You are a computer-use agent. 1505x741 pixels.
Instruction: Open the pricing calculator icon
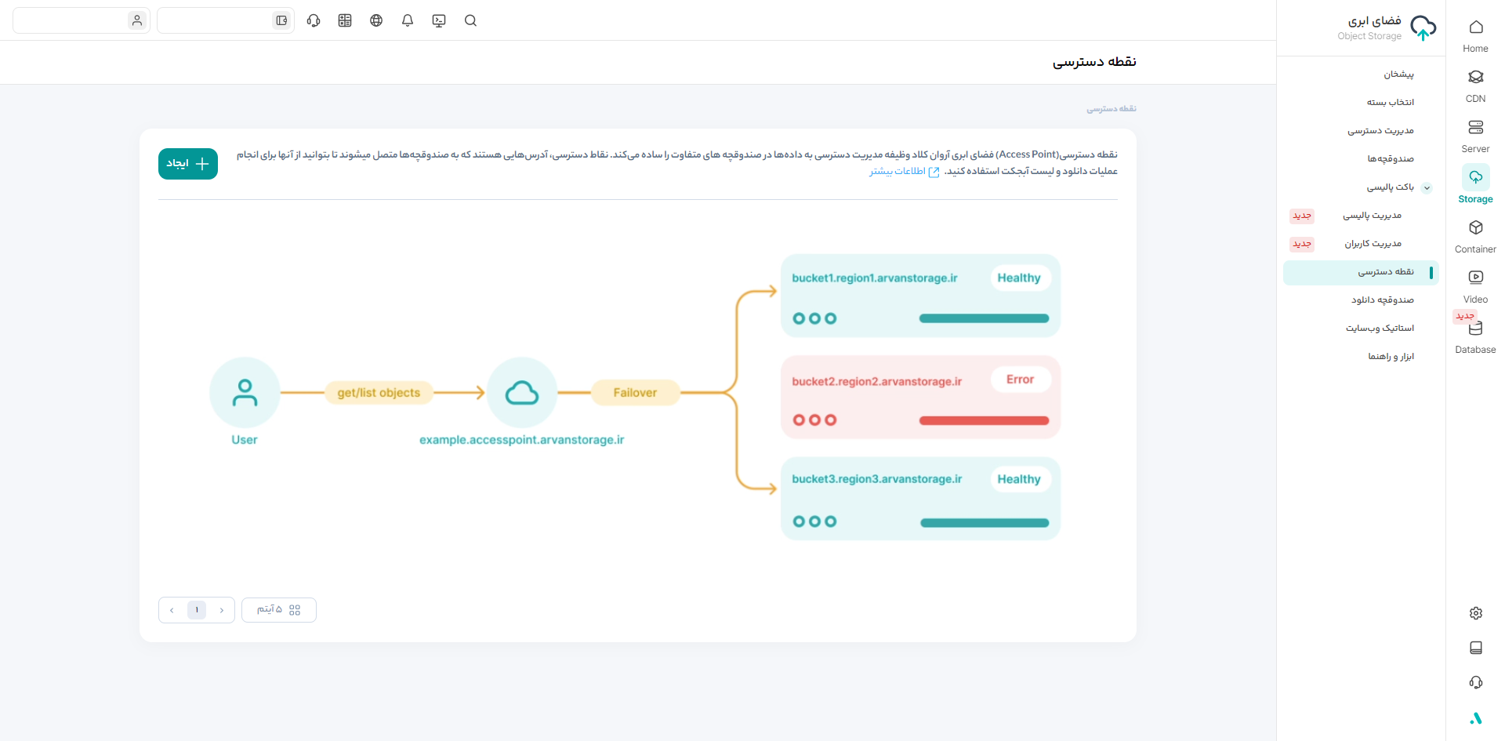click(x=345, y=20)
